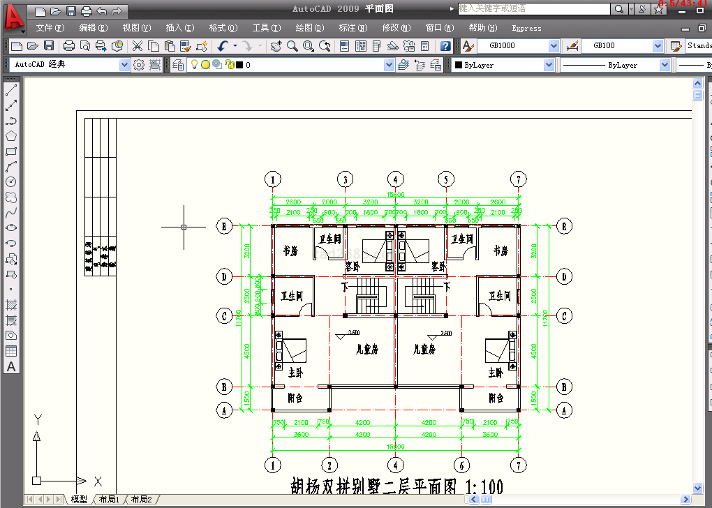712x508 pixels.
Task: Select the Polygon drawing tool
Action: pos(11,136)
